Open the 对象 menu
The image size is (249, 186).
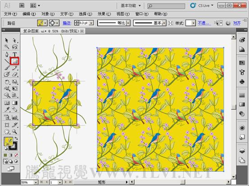click(48, 14)
